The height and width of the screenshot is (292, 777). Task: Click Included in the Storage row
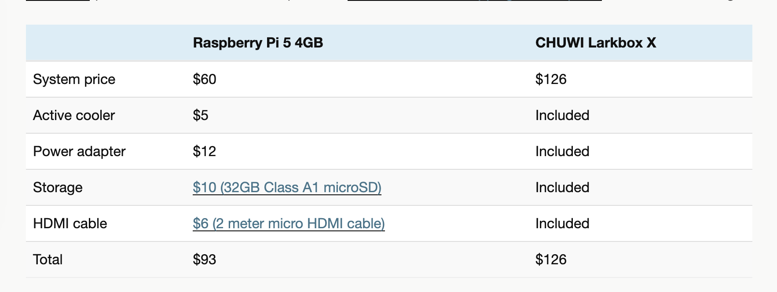(x=562, y=187)
